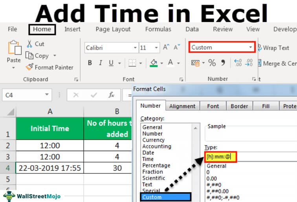Pick #,##0.00 format in type list
Image resolution: width=297 pixels, height=202 pixels.
pyautogui.click(x=218, y=191)
